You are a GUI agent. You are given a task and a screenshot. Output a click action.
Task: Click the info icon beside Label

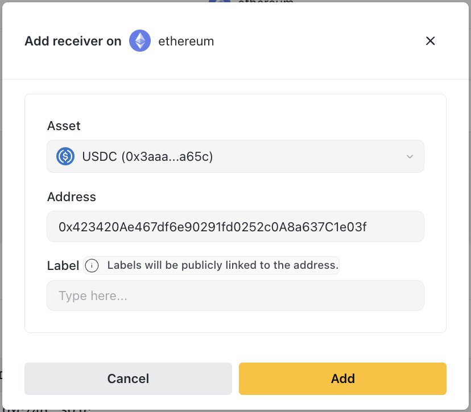tap(92, 265)
